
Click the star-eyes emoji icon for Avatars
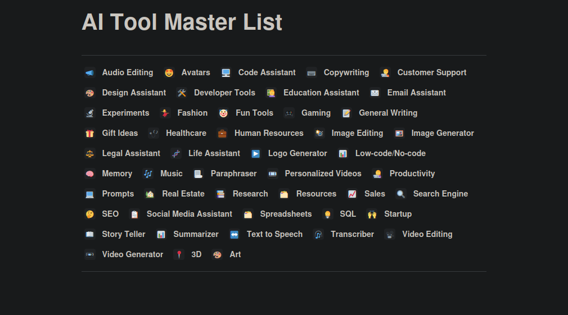click(x=169, y=72)
